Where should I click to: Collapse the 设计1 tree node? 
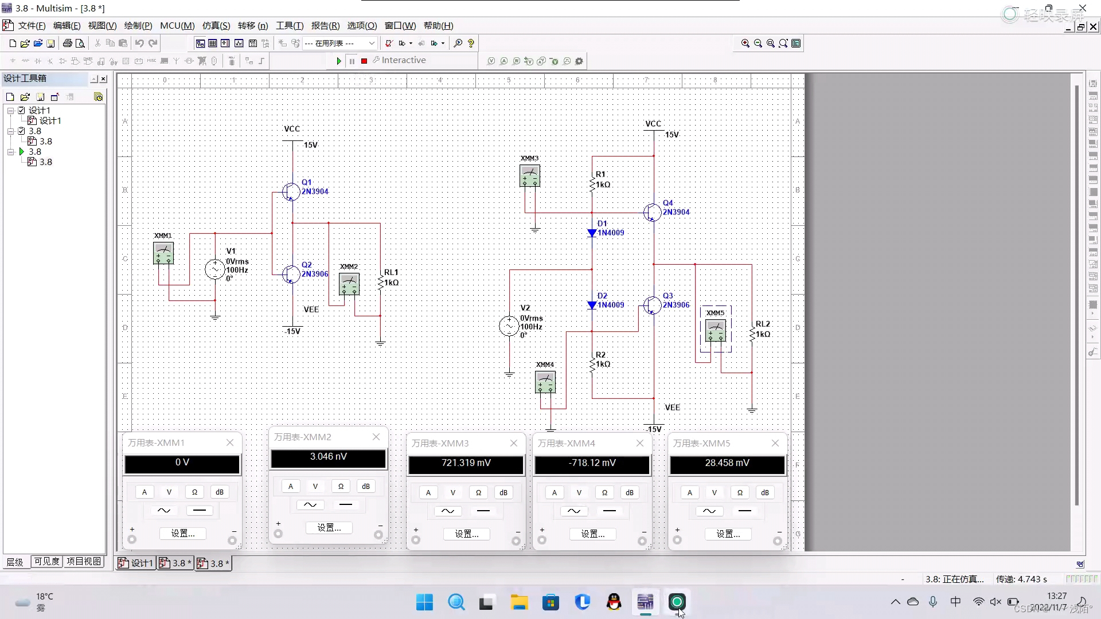pos(10,110)
